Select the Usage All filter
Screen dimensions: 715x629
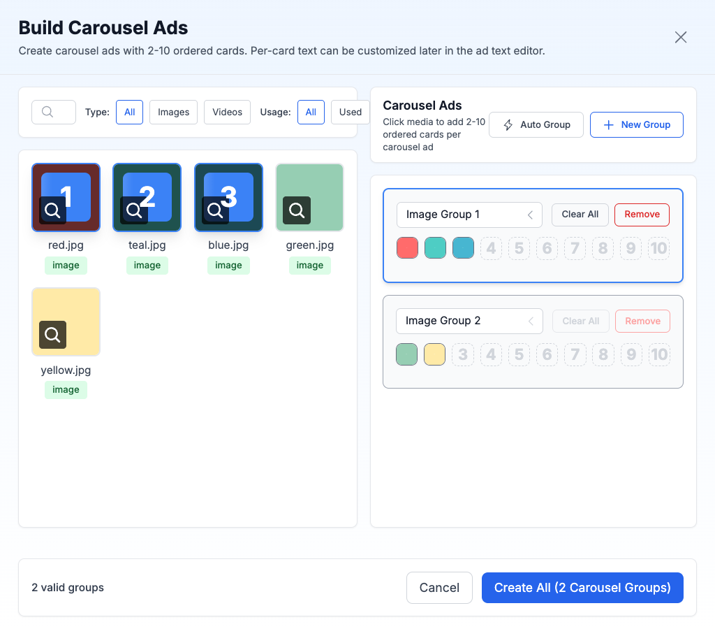311,112
